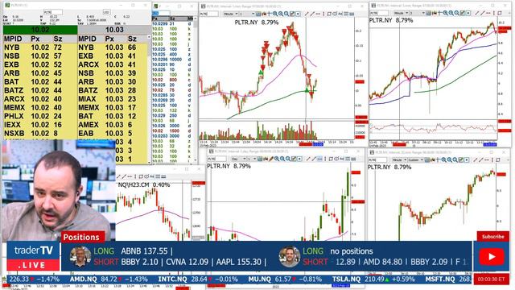Click the symbol input in the Day PLTR chart
The height and width of the screenshot is (290, 515).
click(x=216, y=159)
